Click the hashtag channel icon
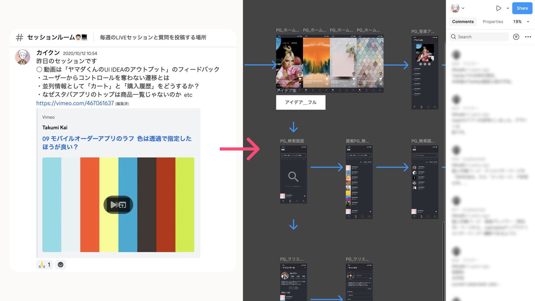Viewport: 535px width, 301px height. tap(19, 37)
